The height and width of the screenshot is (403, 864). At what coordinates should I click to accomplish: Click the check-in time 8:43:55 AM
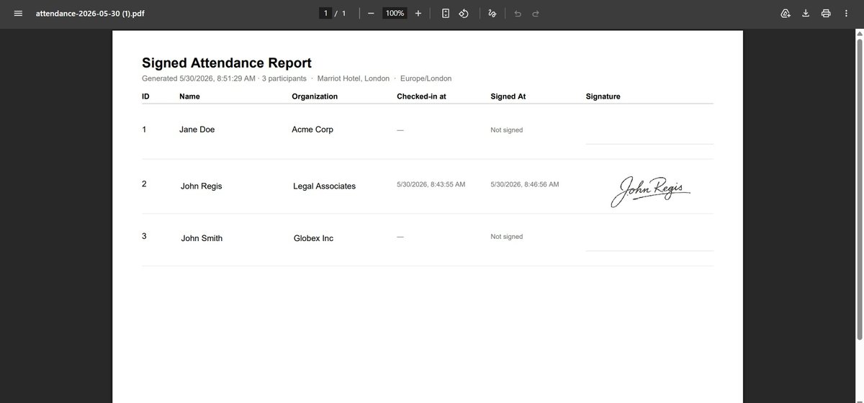click(431, 184)
